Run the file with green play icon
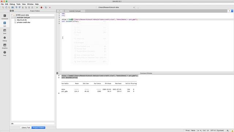Viewport: 234px width, 132px height. (37, 7)
